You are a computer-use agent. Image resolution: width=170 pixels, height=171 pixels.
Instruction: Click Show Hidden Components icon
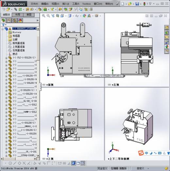coord(40,9)
